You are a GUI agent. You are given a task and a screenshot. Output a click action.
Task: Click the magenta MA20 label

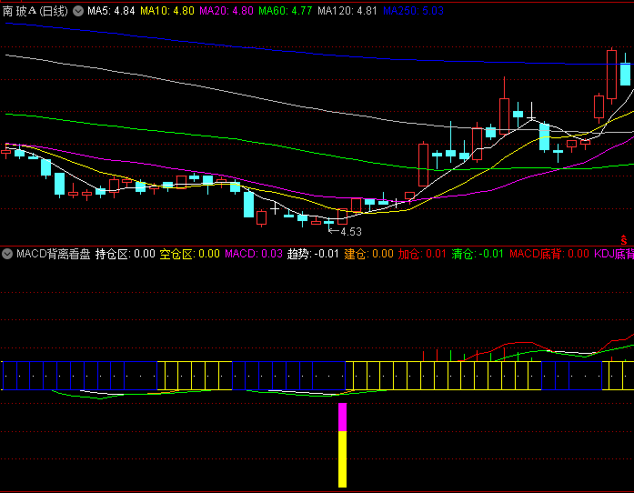click(226, 11)
